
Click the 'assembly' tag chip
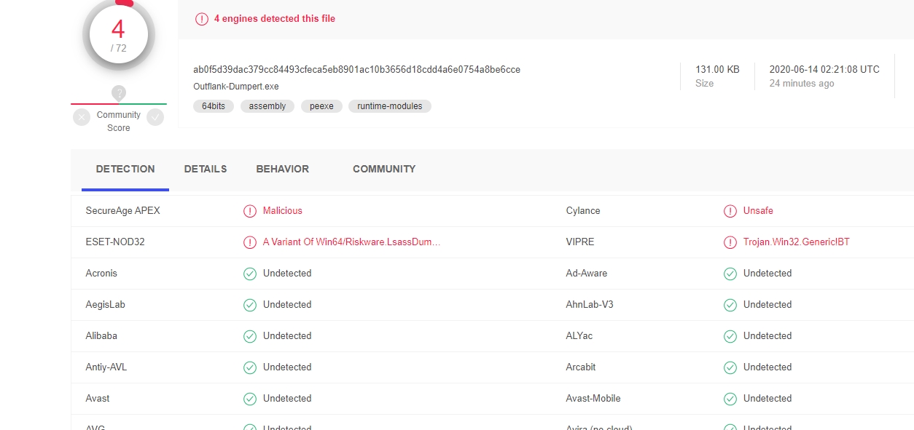(x=267, y=106)
